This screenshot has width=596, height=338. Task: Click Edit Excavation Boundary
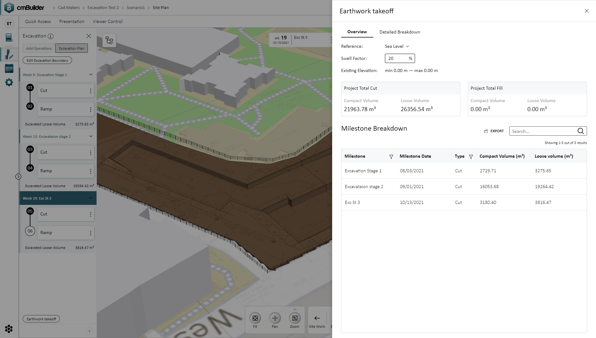[47, 60]
